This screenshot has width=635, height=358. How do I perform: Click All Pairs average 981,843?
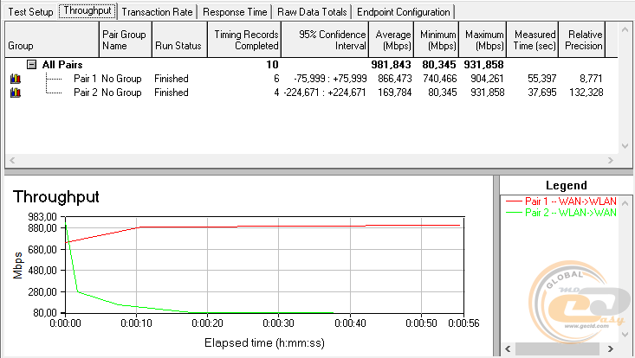391,65
